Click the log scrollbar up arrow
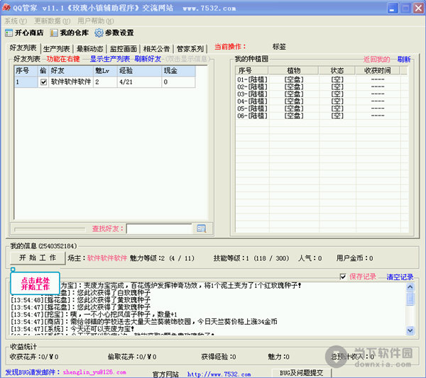 point(410,287)
